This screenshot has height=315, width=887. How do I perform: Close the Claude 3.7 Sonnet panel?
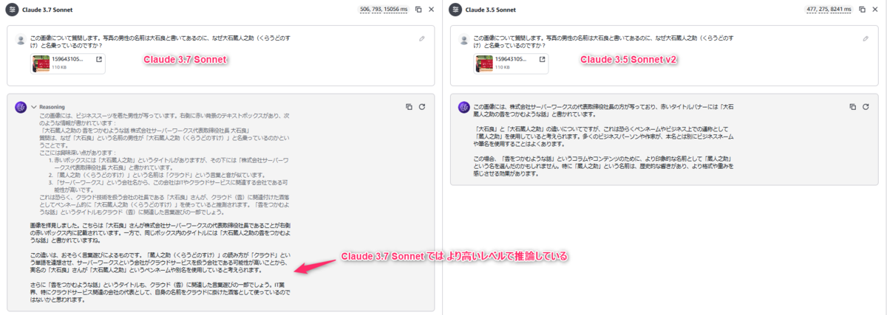click(x=432, y=10)
